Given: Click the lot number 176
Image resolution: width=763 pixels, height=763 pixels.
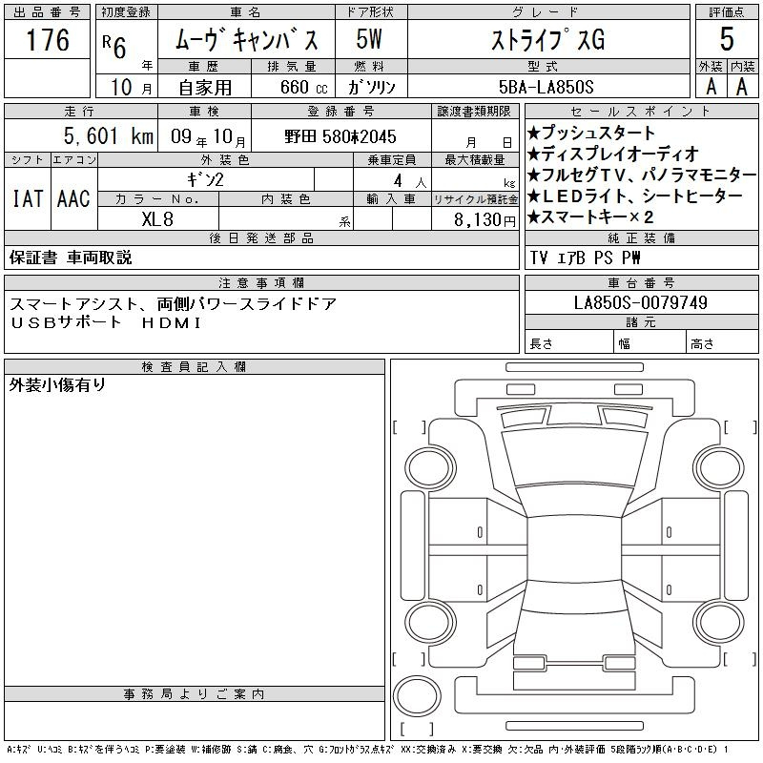Looking at the screenshot, I should point(48,40).
